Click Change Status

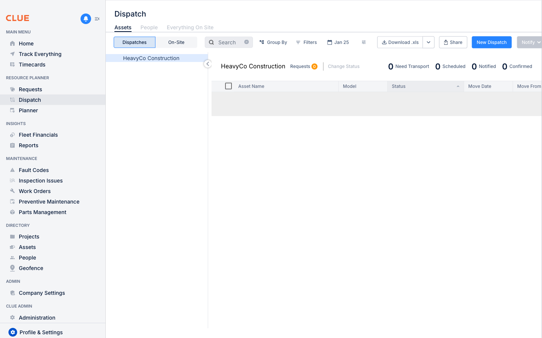click(344, 66)
